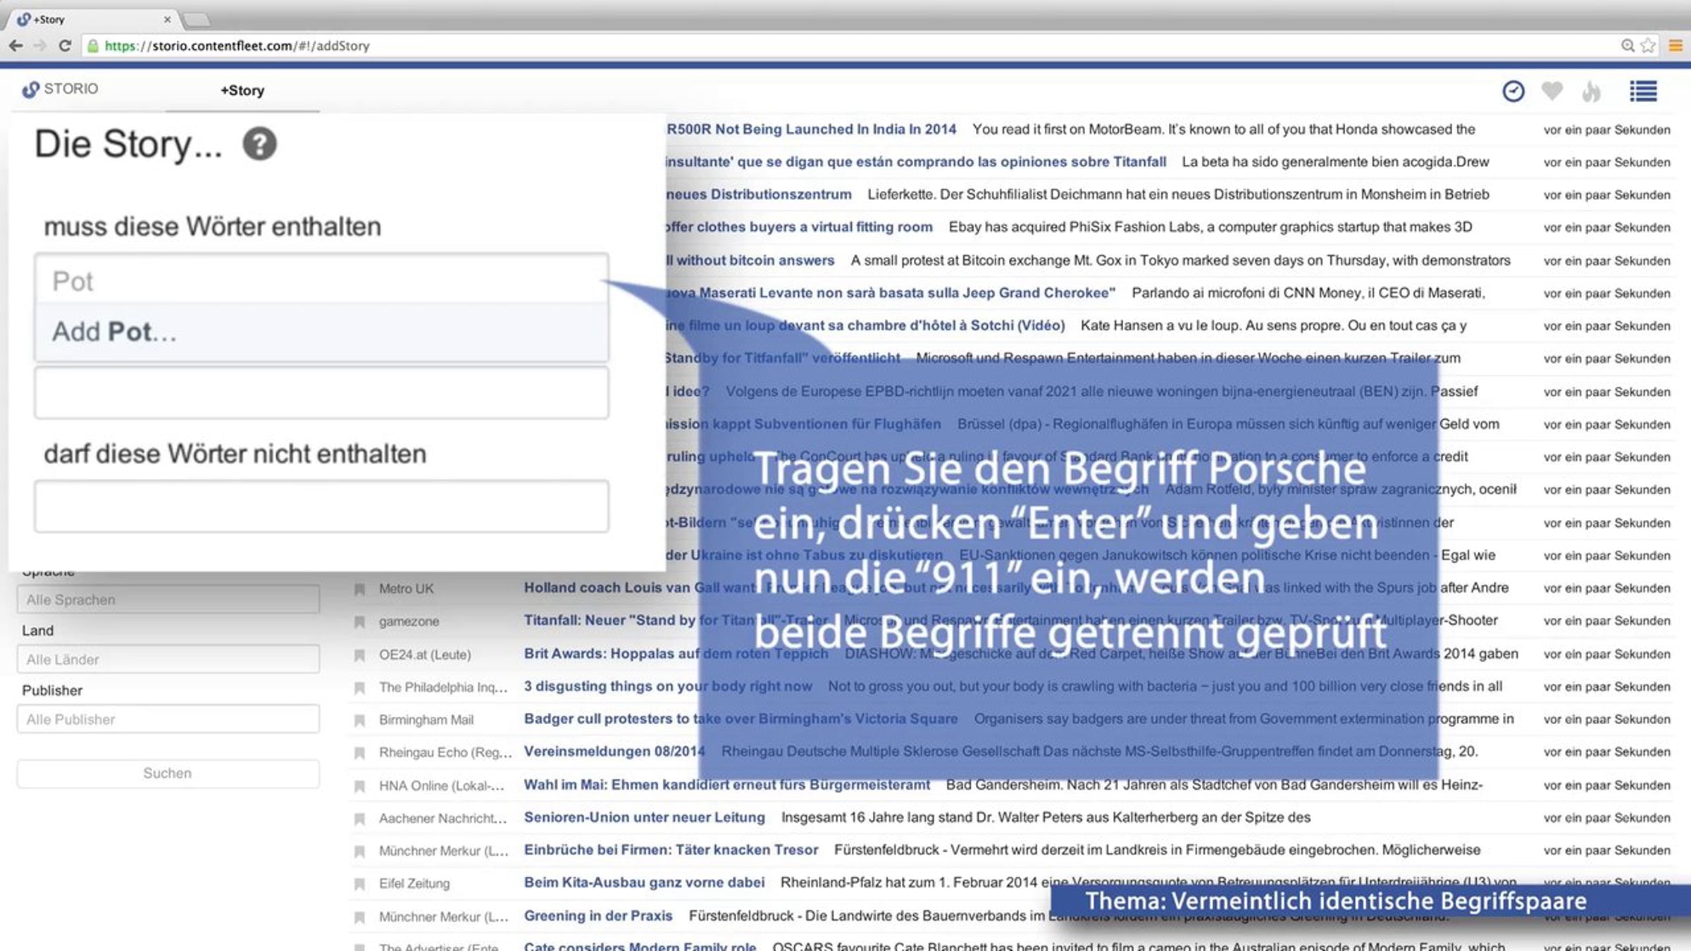Open the Alle Publisher dropdown
Viewport: 1691px width, 951px height.
coord(168,719)
